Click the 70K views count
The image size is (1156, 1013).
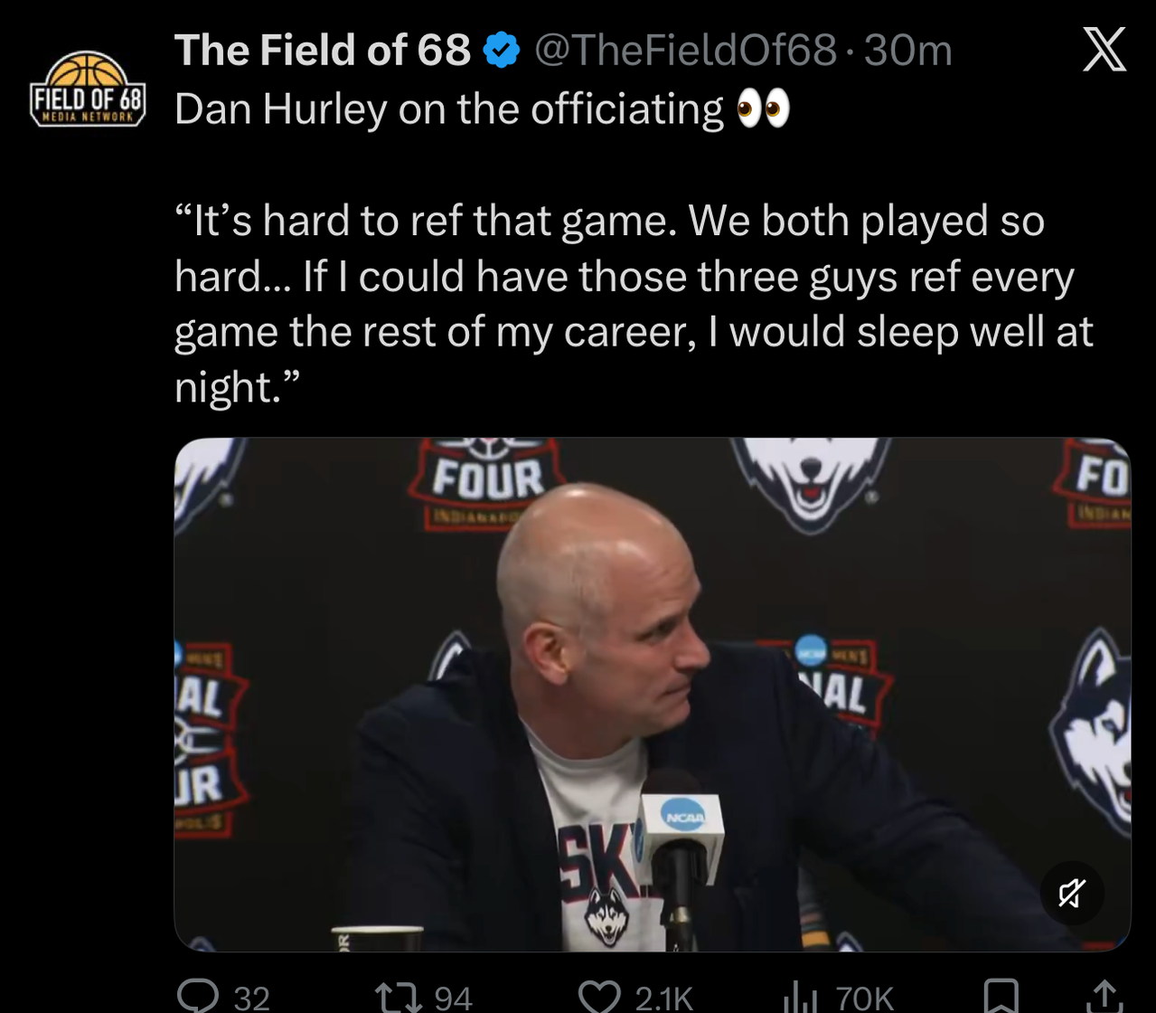(x=865, y=998)
